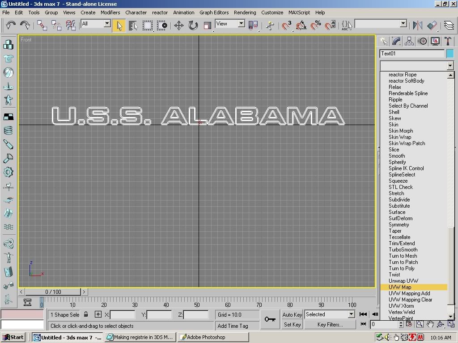This screenshot has height=343, width=458.
Task: Toggle the Auto Key button
Action: [x=292, y=315]
